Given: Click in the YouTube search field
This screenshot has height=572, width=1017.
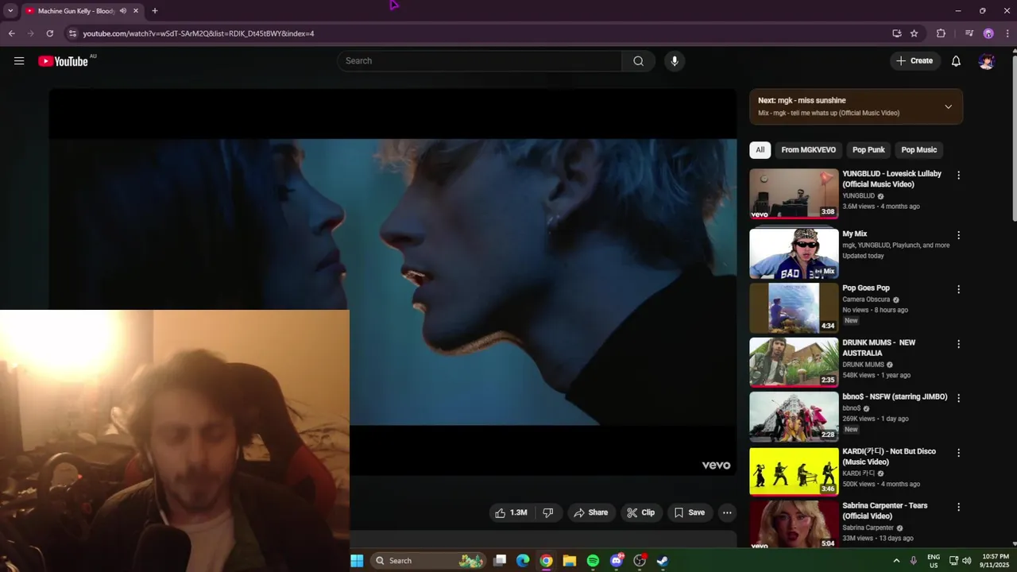Looking at the screenshot, I should tap(480, 61).
